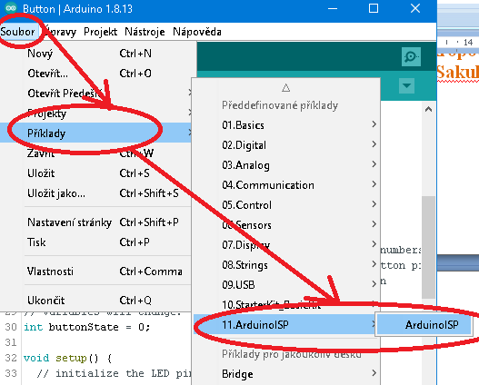Screen dimensions: 479x385
Task: Open the Nástroje menu
Action: pos(145,32)
